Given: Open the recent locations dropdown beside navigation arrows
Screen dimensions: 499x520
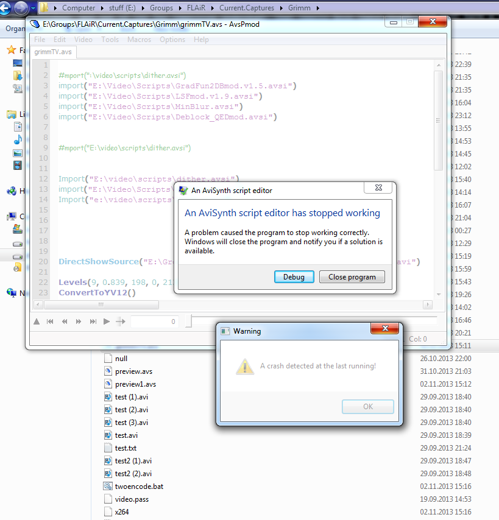Looking at the screenshot, I should pyautogui.click(x=33, y=9).
